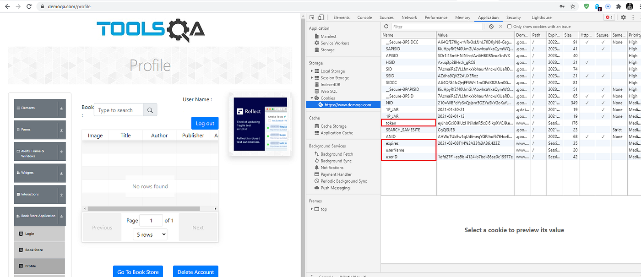Toggle the device toolbar icon

point(321,17)
